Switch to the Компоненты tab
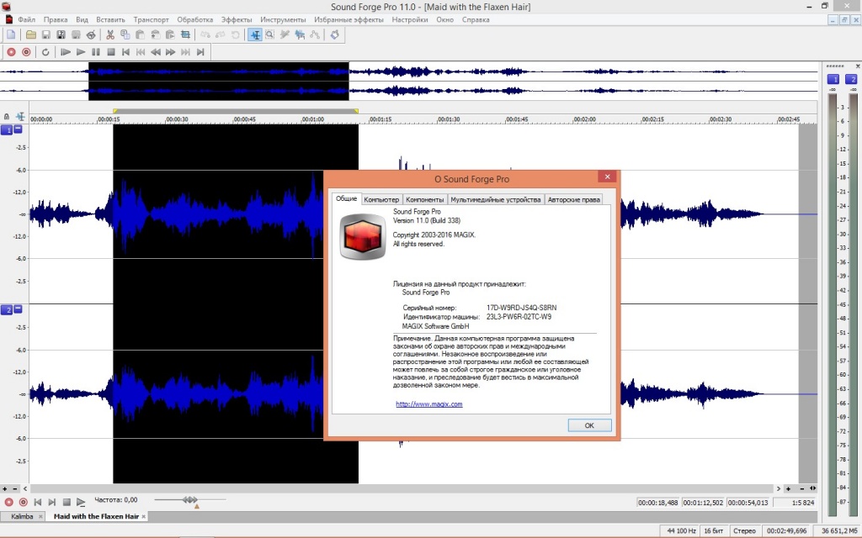The width and height of the screenshot is (862, 538). tap(424, 200)
